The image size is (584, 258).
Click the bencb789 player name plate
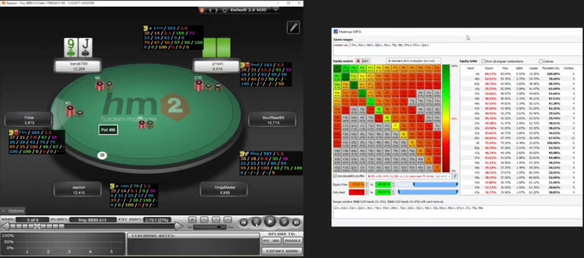(x=79, y=66)
